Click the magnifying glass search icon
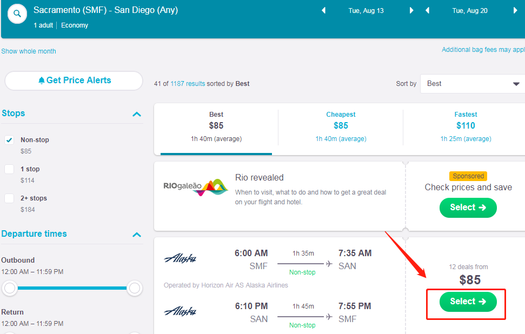Viewport: 525px width, 334px height. pos(17,14)
